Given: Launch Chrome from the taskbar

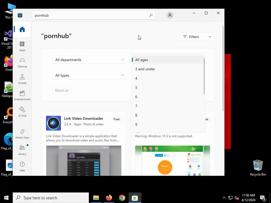Looking at the screenshot, I should [x=122, y=198].
